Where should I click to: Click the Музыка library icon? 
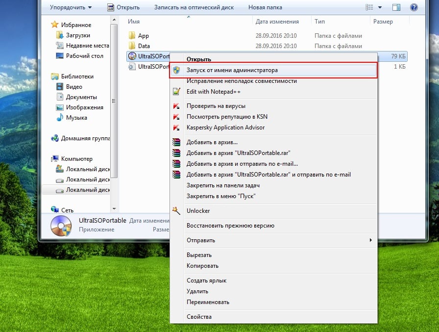tap(60, 118)
